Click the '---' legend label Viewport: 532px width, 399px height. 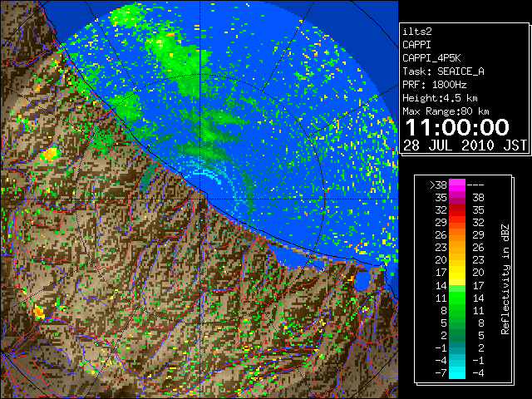475,185
